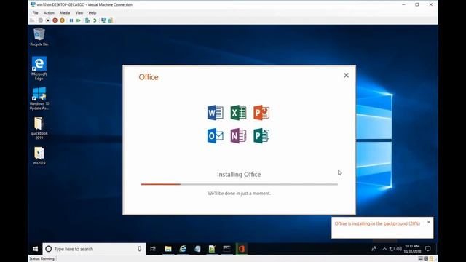This screenshot has width=466, height=262.
Task: Open the Media menu
Action: click(x=65, y=13)
